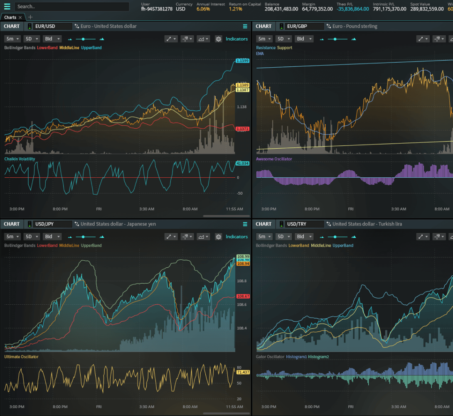Open EUR/USD chart settings gear

[219, 39]
